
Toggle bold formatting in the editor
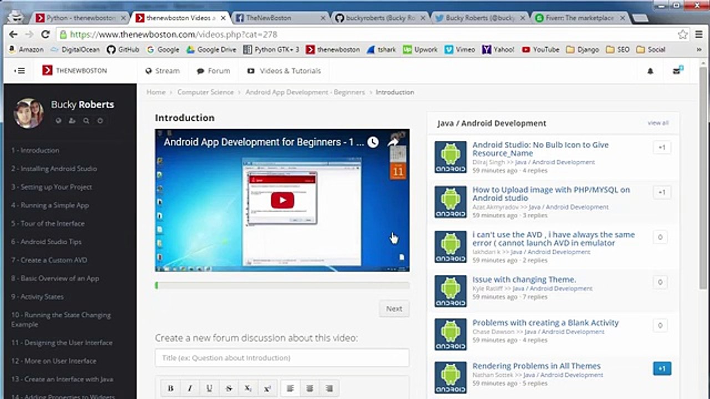[x=170, y=388]
